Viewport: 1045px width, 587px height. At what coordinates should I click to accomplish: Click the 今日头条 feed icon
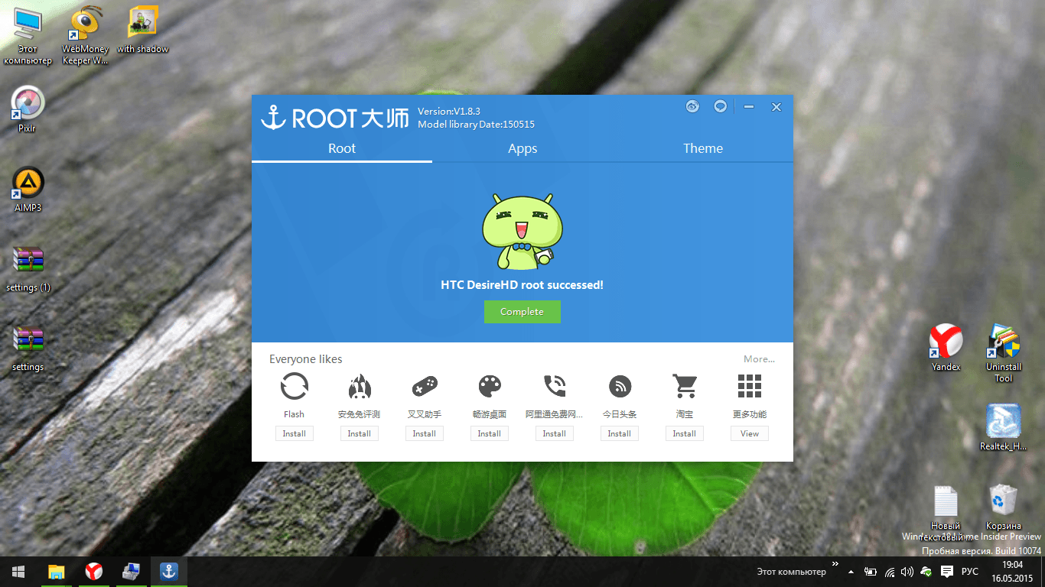click(x=620, y=387)
